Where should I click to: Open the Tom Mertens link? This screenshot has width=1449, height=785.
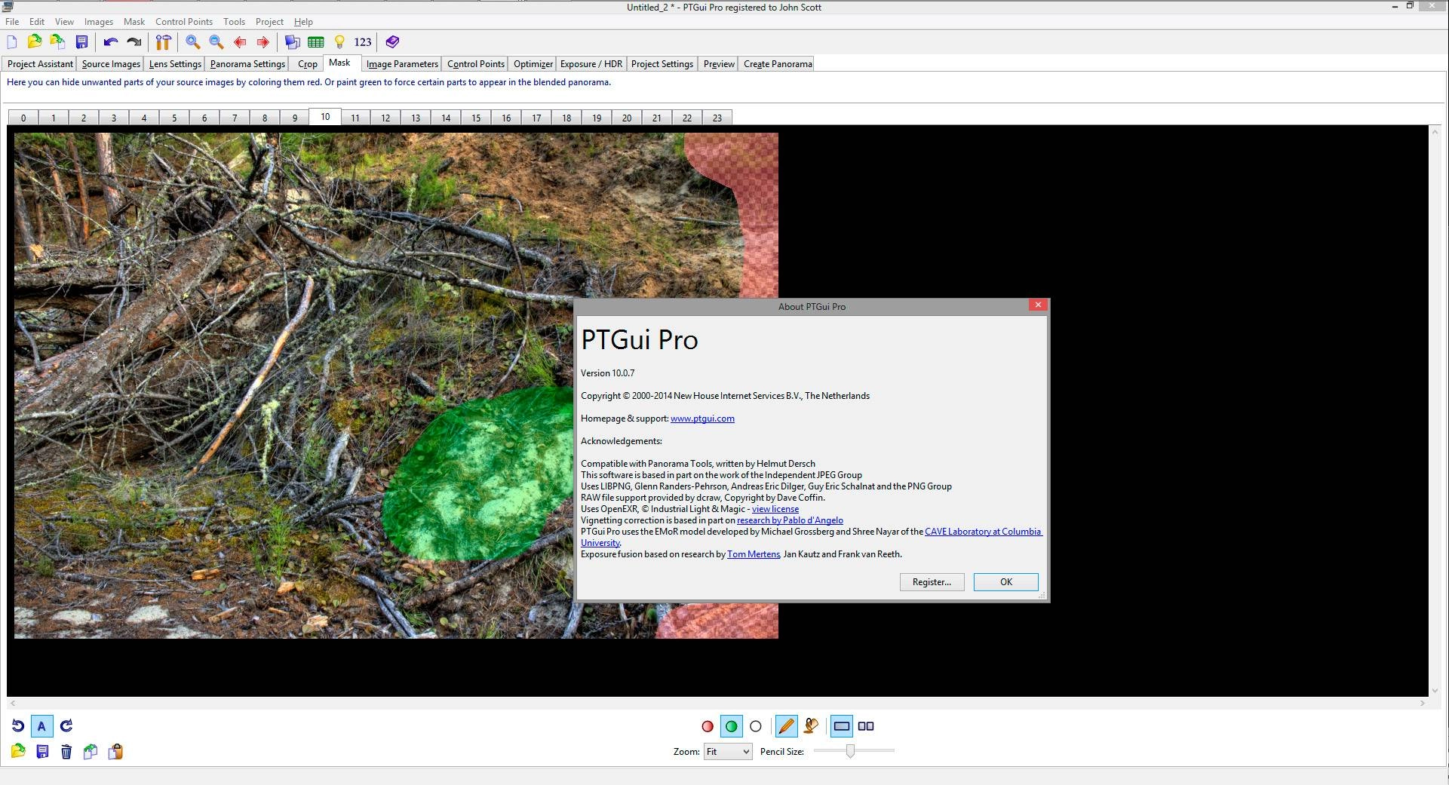[754, 554]
